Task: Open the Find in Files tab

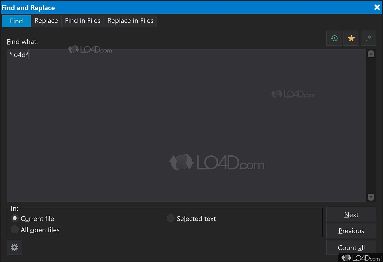Action: pos(83,21)
